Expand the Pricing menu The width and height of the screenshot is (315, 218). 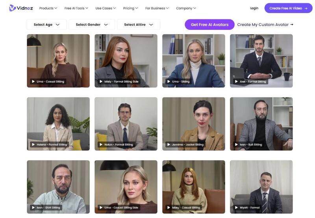click(x=131, y=8)
